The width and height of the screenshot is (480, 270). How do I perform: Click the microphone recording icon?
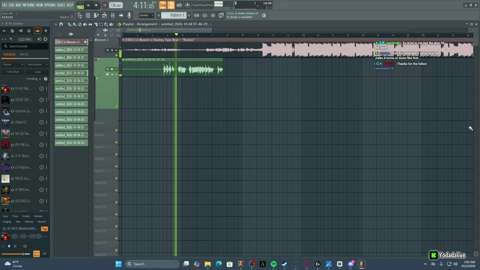click(x=129, y=15)
